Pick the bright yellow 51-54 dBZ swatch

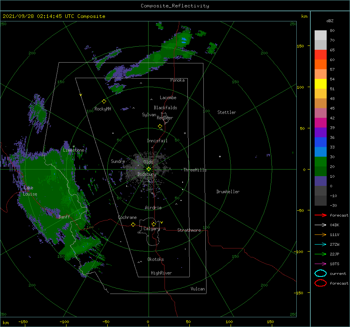[x=320, y=84]
